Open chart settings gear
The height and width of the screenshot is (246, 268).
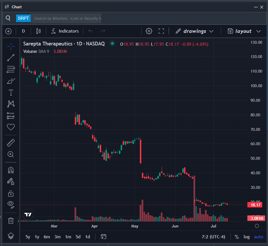coord(149,31)
